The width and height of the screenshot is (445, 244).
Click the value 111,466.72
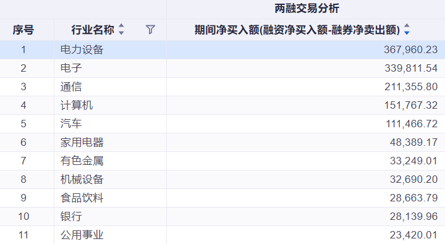point(412,124)
